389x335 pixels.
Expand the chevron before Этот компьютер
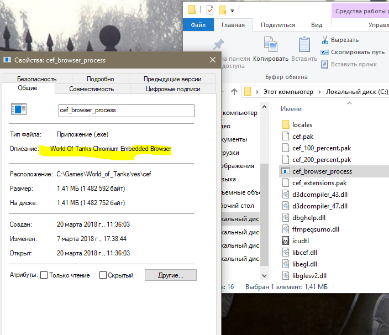tap(257, 92)
